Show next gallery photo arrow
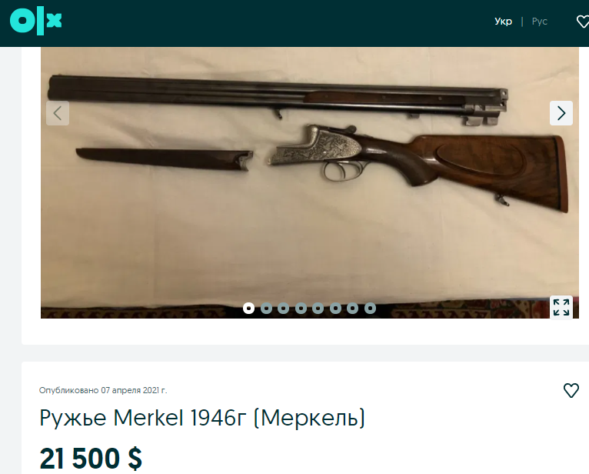Screen dimensions: 589x474 (x=561, y=113)
